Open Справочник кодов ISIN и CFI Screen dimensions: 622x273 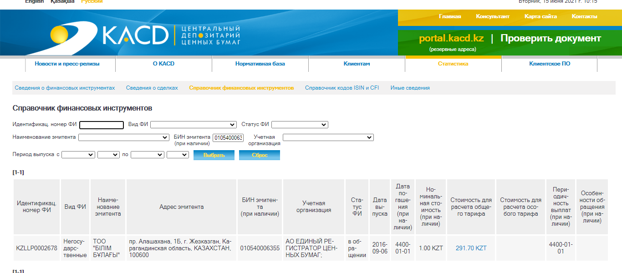[342, 88]
